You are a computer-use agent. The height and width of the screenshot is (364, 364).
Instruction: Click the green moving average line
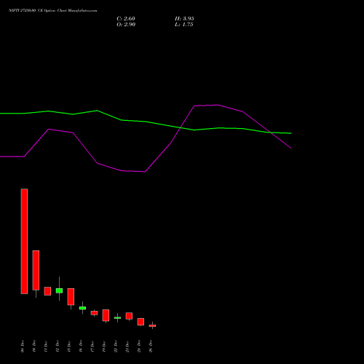[x=146, y=122]
